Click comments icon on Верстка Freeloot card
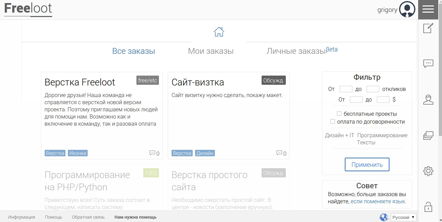 point(152,153)
